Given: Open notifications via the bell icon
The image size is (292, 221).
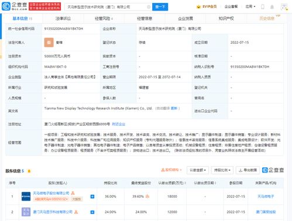Looking at the screenshot, I should pos(272,7).
